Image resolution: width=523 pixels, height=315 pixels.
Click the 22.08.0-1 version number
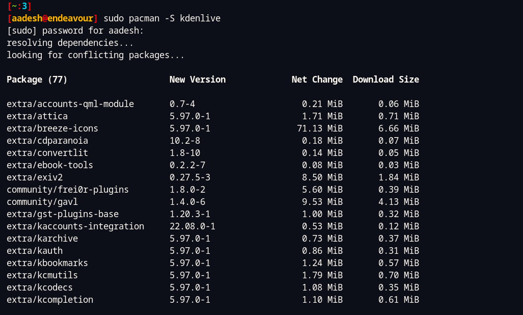[x=192, y=226]
